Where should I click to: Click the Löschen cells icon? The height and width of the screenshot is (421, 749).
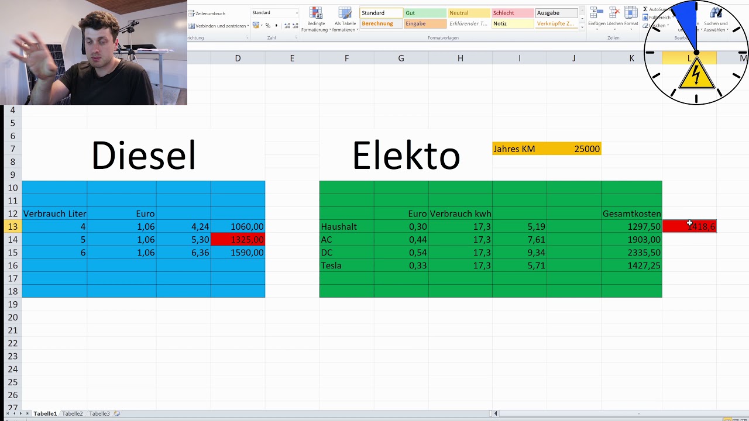click(x=614, y=12)
